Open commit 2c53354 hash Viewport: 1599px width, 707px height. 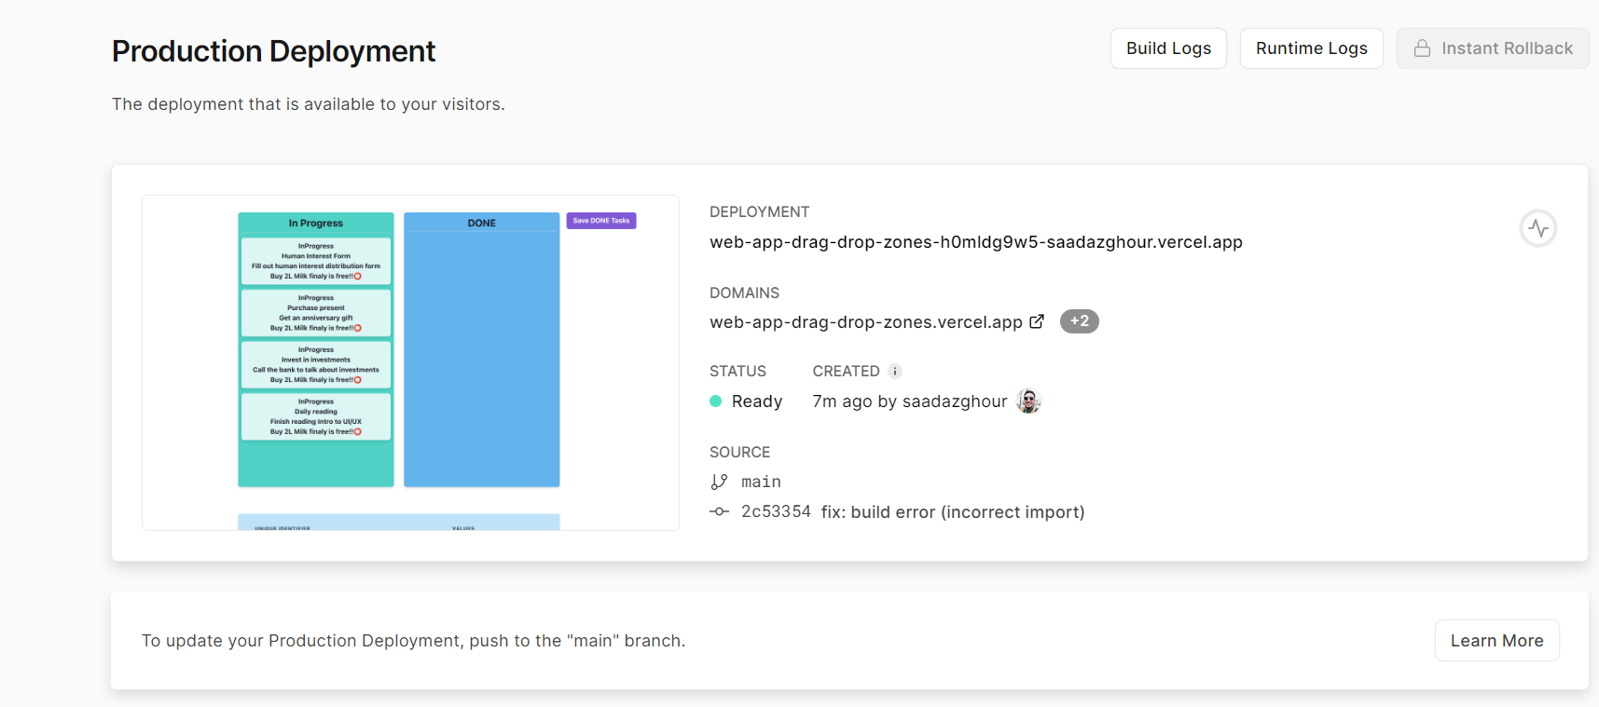coord(776,512)
